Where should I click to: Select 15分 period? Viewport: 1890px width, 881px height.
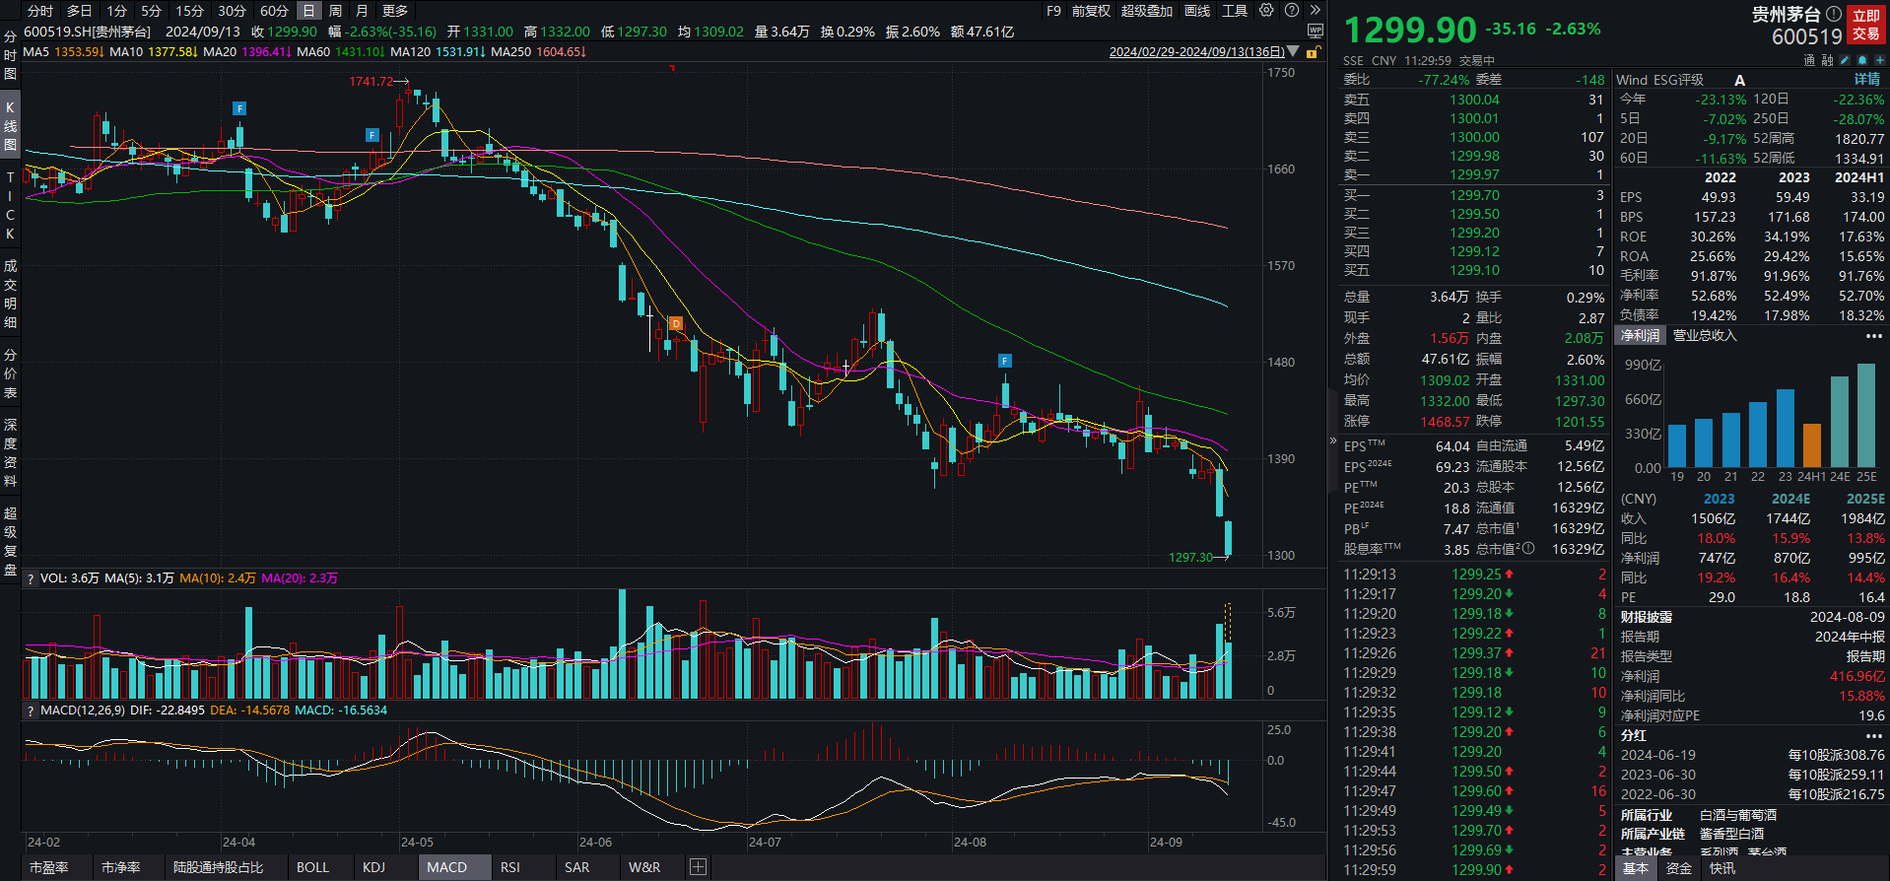pyautogui.click(x=189, y=11)
